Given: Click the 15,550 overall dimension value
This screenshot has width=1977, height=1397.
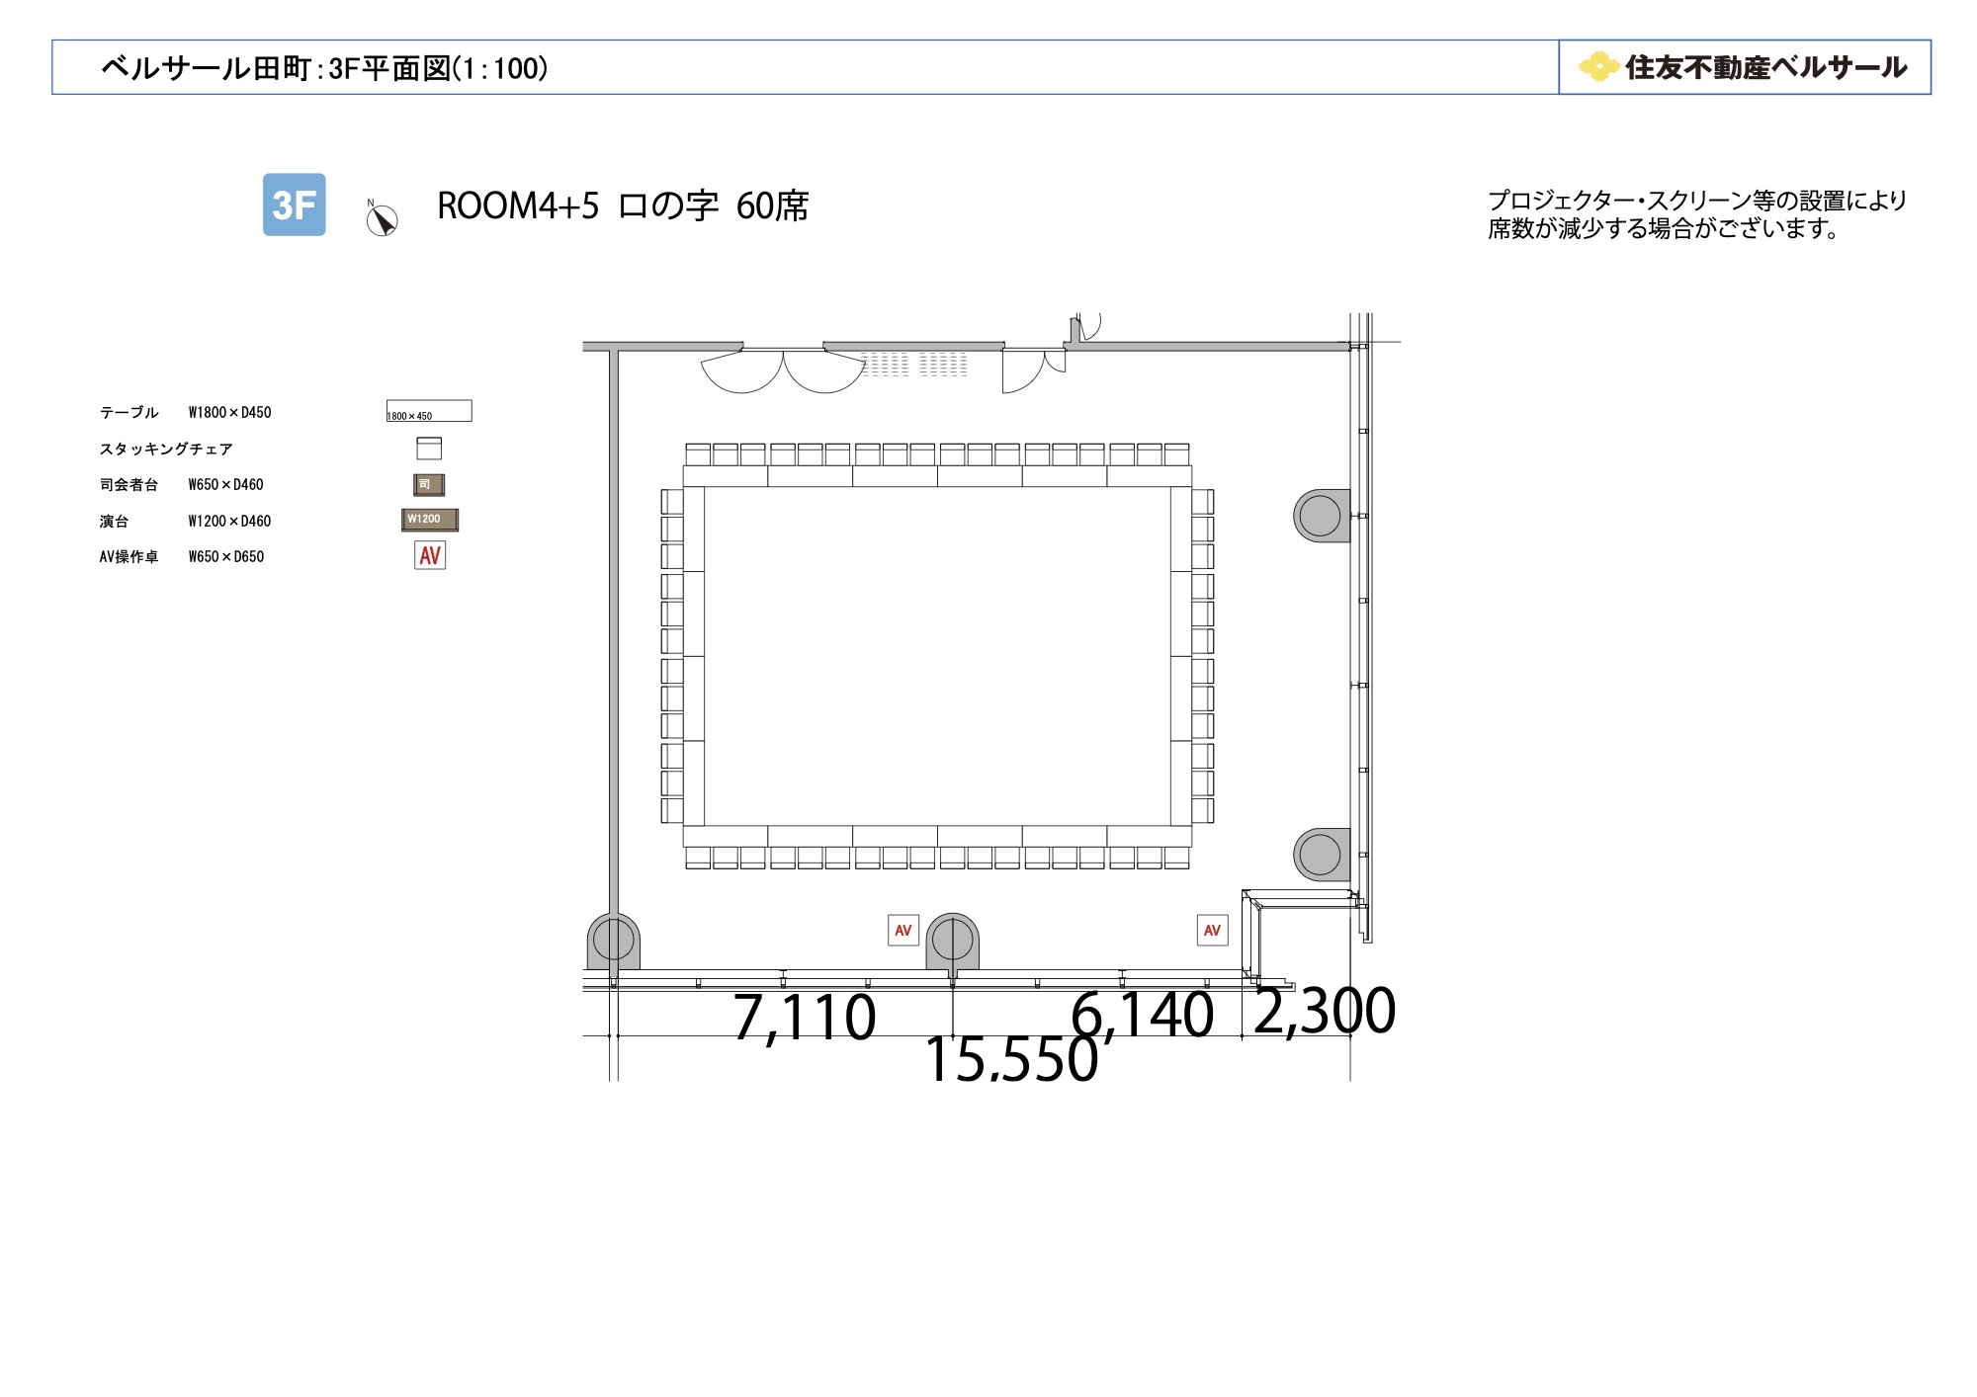Looking at the screenshot, I should pos(1012,1059).
